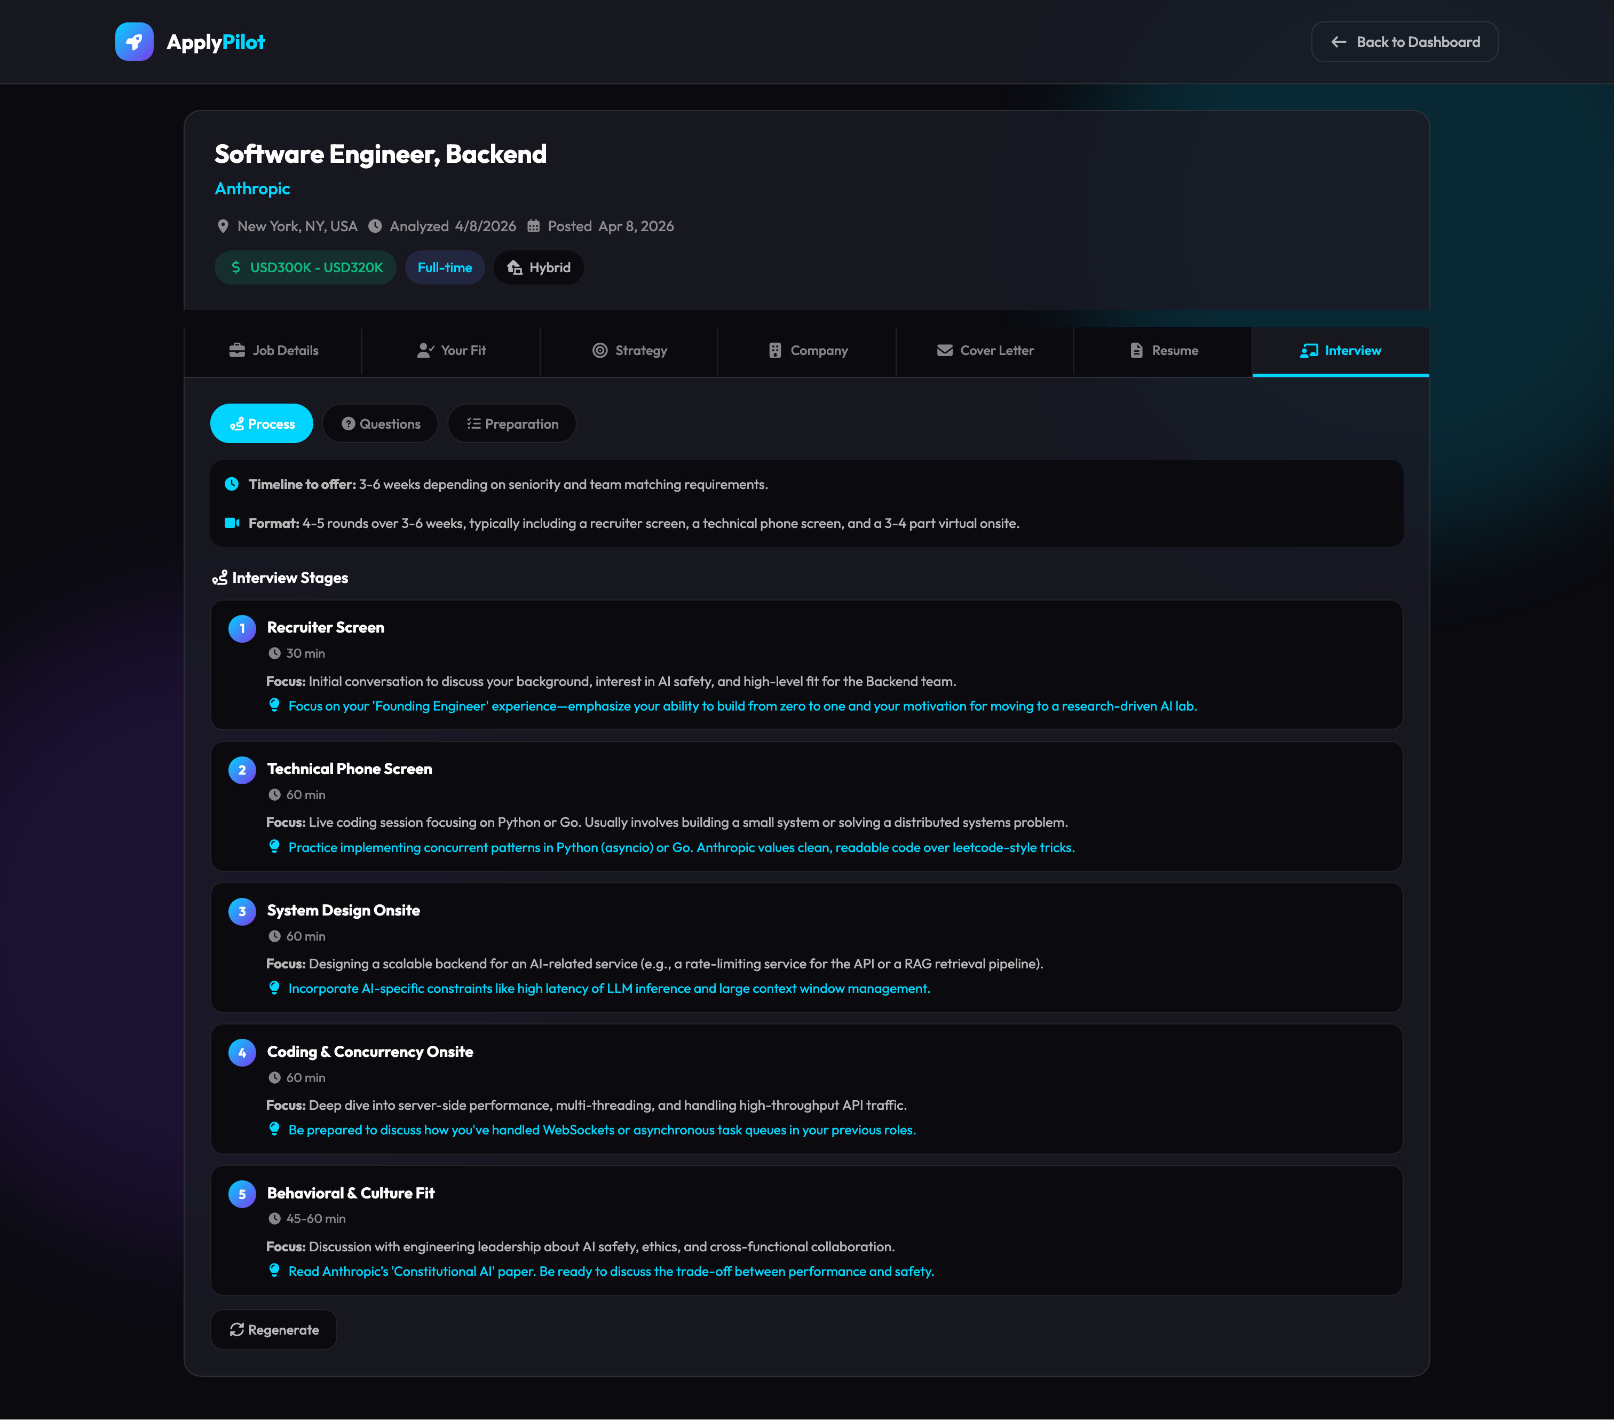Click the refresh arrows icon in Regenerate

237,1330
